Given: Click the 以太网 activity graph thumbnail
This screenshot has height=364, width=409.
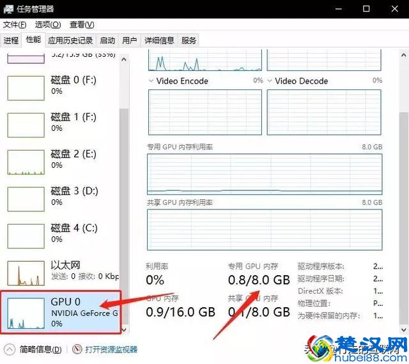Looking at the screenshot, I should (x=26, y=273).
